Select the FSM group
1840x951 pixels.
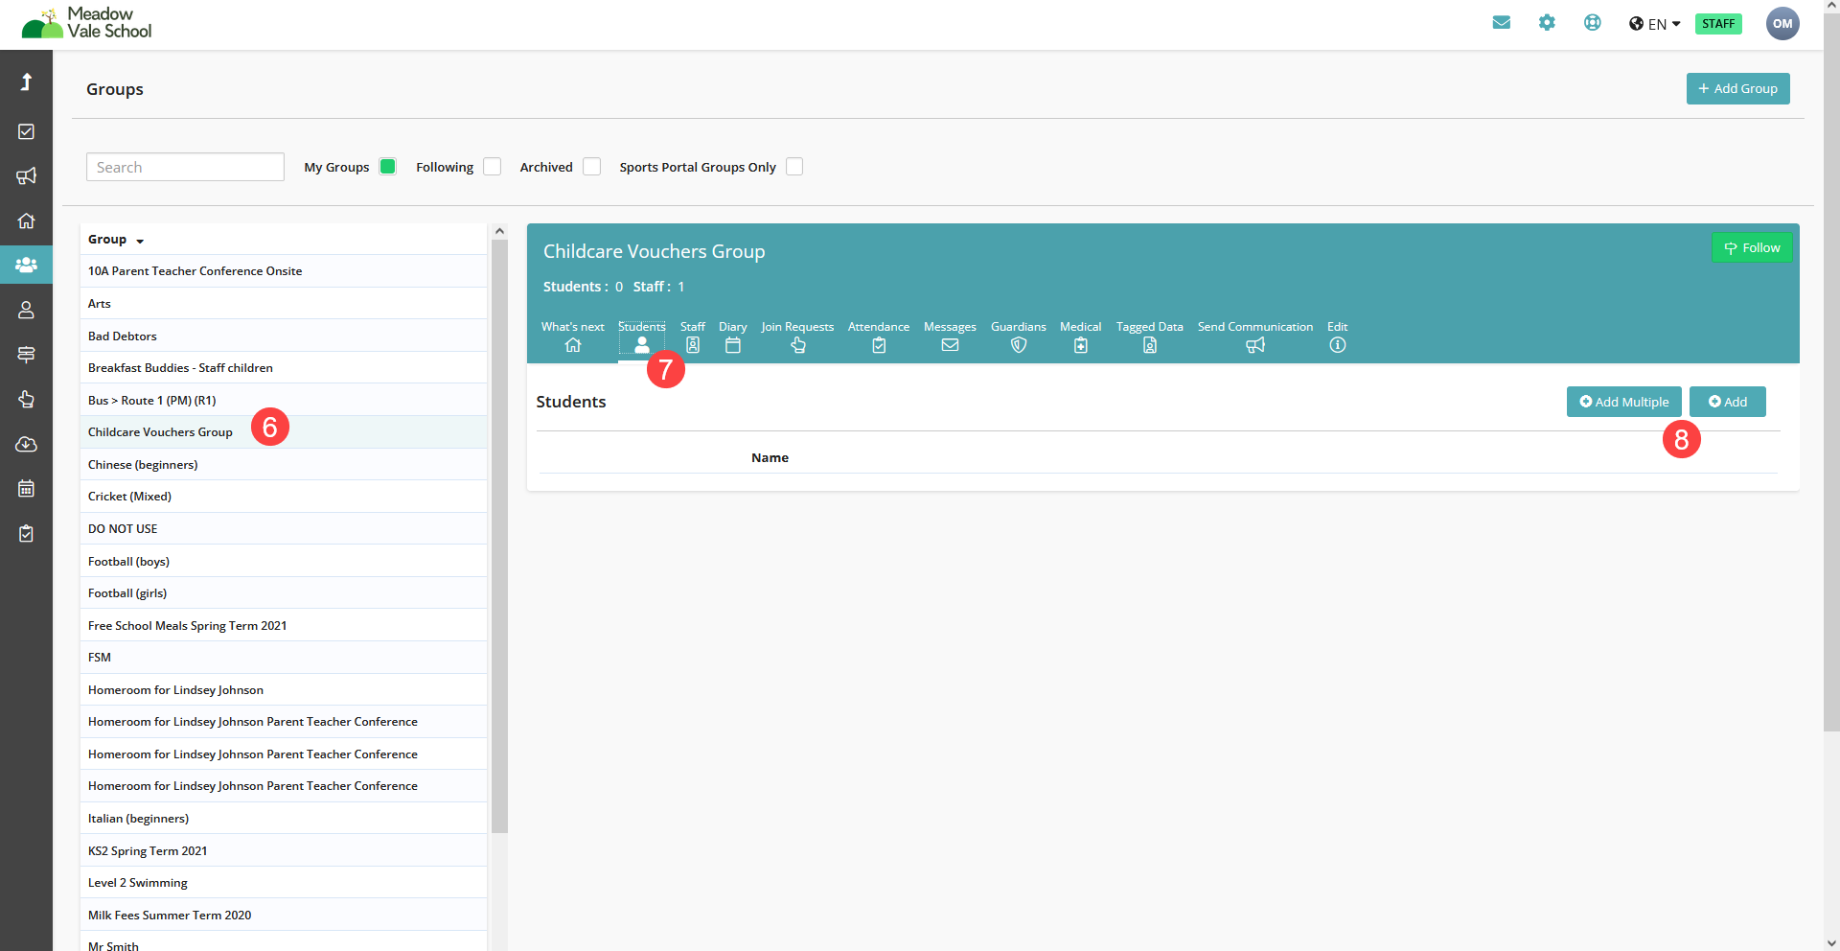(x=284, y=658)
